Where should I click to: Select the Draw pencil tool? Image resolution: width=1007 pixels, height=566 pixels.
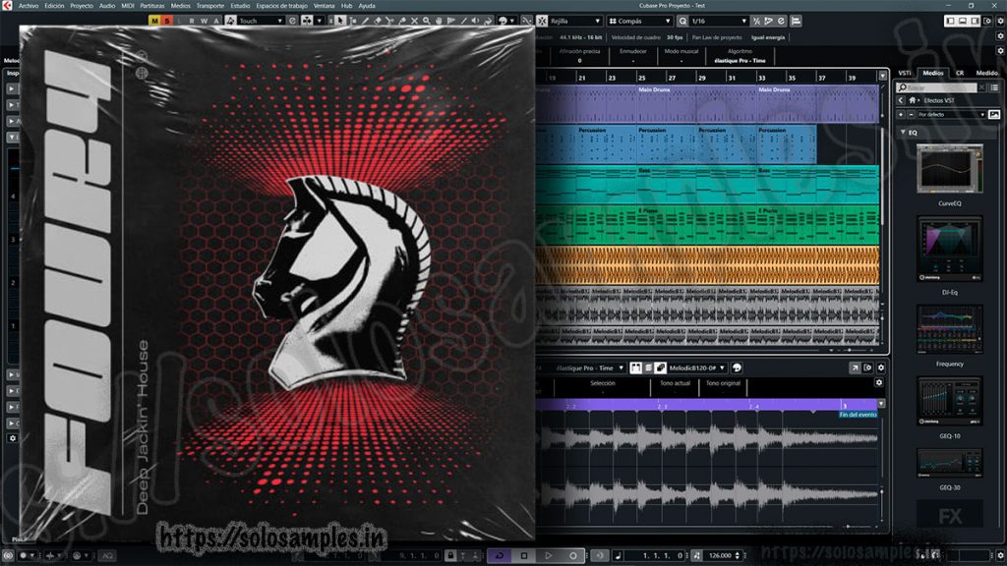coord(366,21)
